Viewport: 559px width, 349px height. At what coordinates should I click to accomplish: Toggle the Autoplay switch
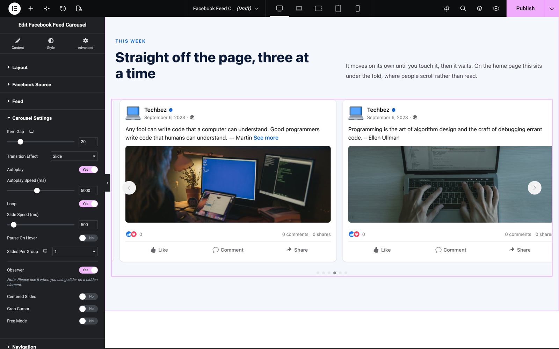point(88,170)
